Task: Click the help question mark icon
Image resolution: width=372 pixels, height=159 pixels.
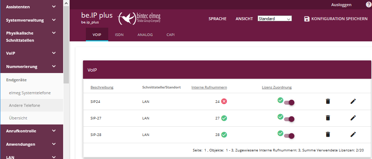Action: [368, 5]
